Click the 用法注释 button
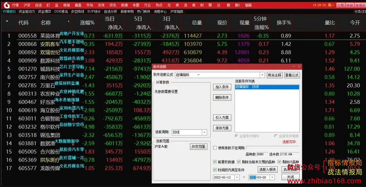The width and height of the screenshot is (366, 187). [x=274, y=75]
